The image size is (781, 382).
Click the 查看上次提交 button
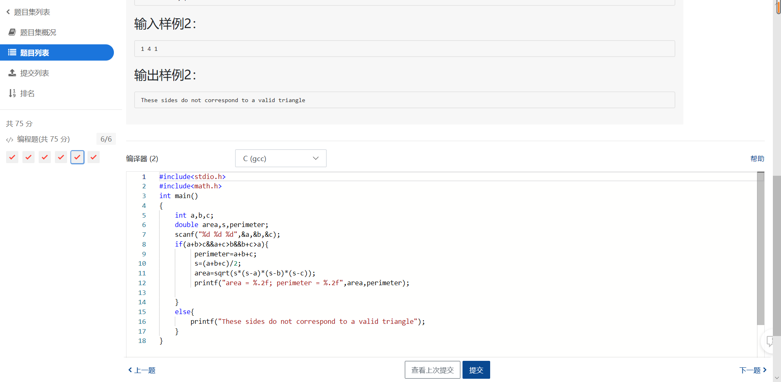(x=432, y=370)
